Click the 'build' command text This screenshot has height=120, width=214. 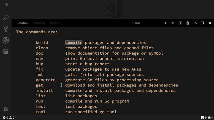pos(42,43)
